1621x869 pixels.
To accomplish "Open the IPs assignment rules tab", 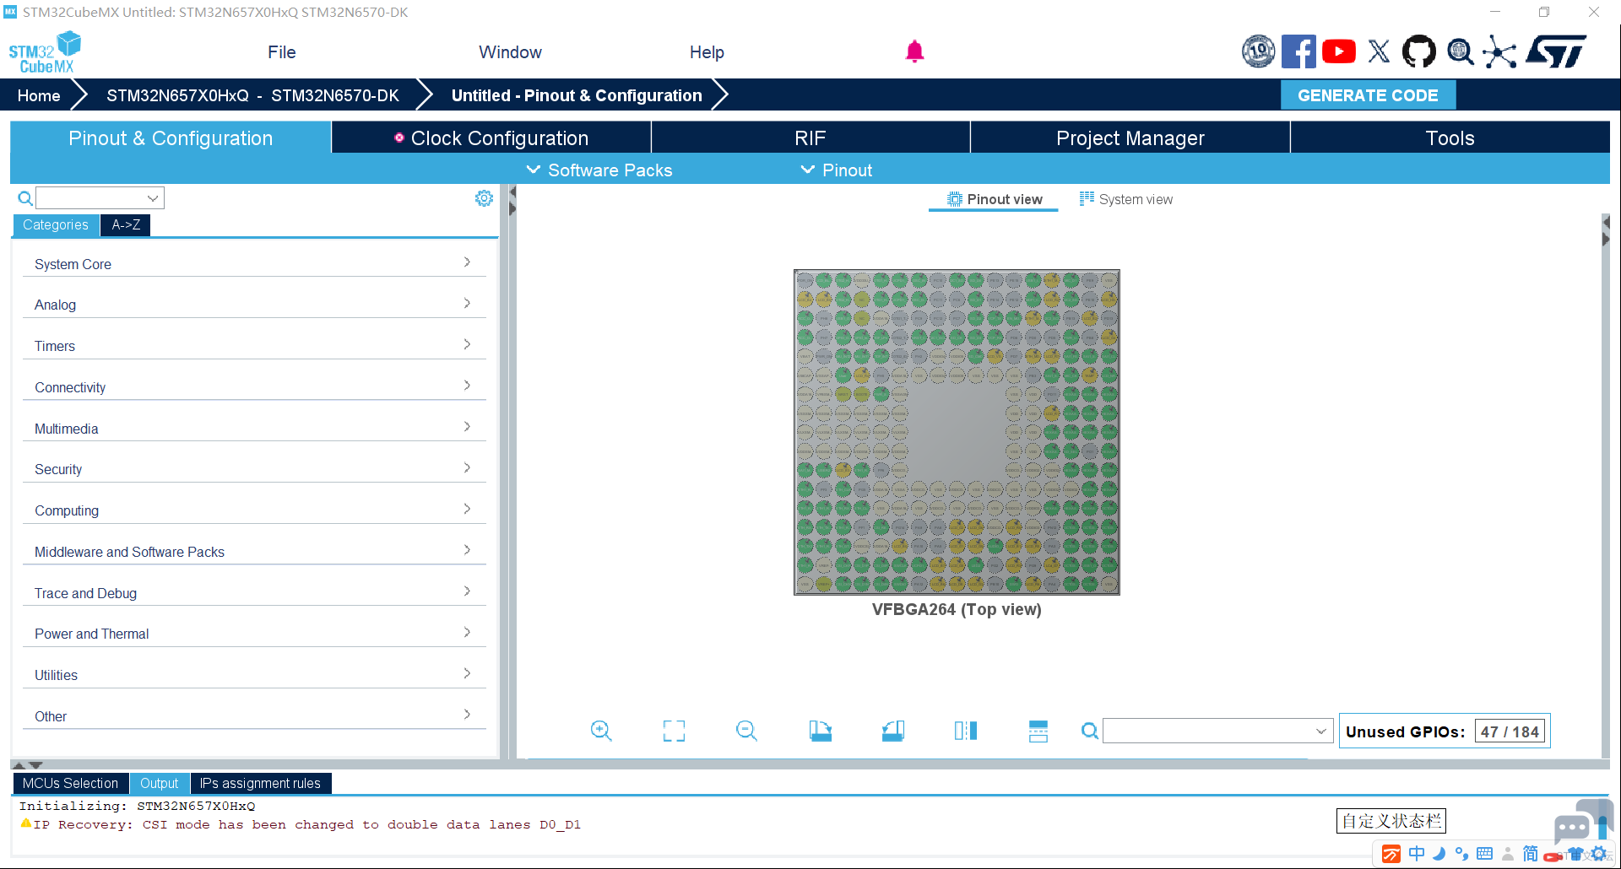I will coord(261,784).
